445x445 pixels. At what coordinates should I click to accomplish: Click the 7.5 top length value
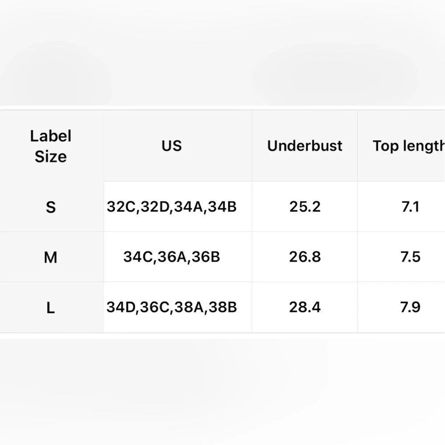[x=410, y=257]
